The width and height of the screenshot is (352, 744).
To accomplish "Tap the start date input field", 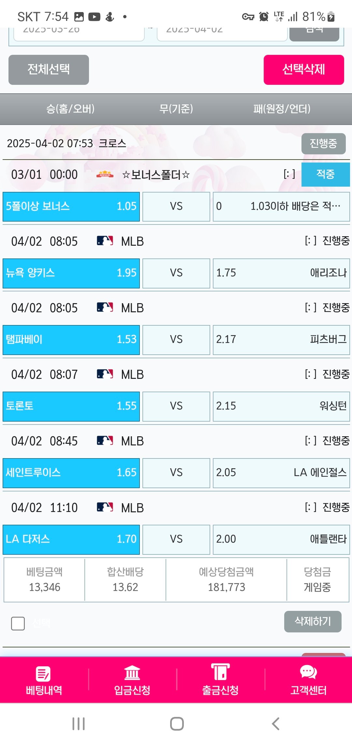I will (x=79, y=33).
